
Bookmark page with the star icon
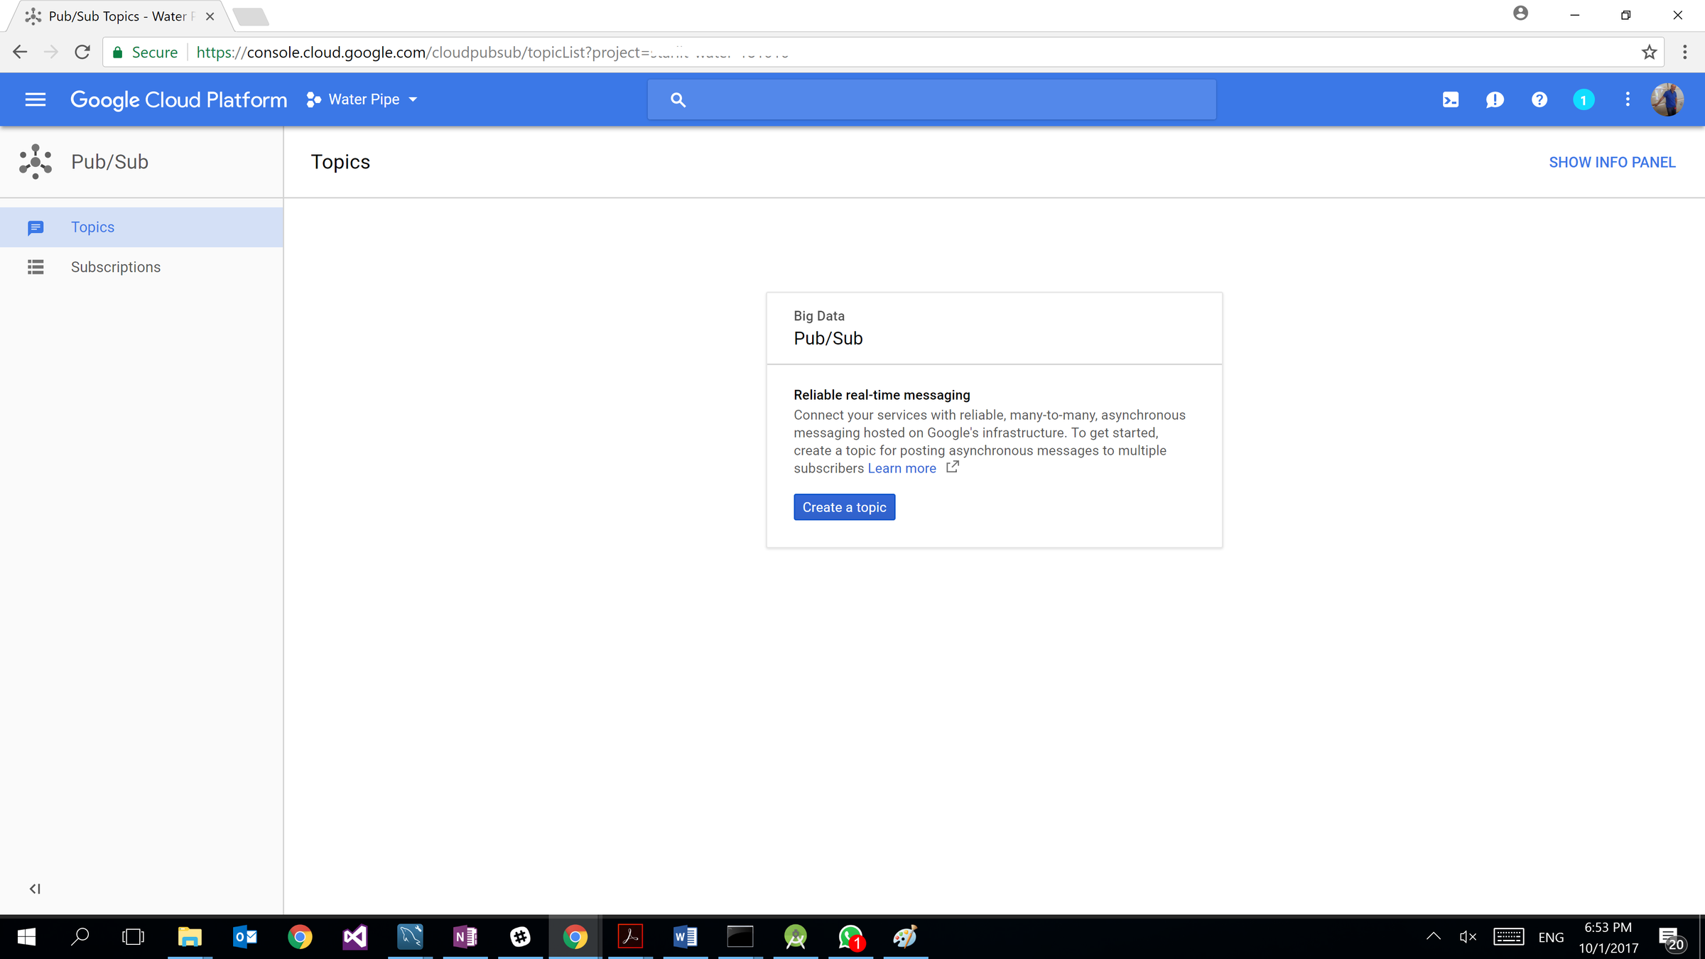[1649, 52]
